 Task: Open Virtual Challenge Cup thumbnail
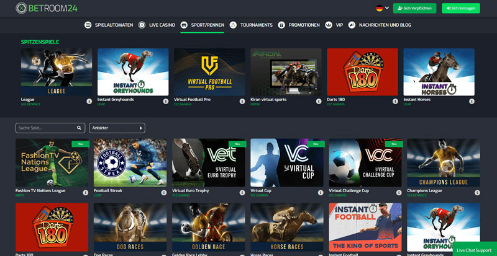365,162
